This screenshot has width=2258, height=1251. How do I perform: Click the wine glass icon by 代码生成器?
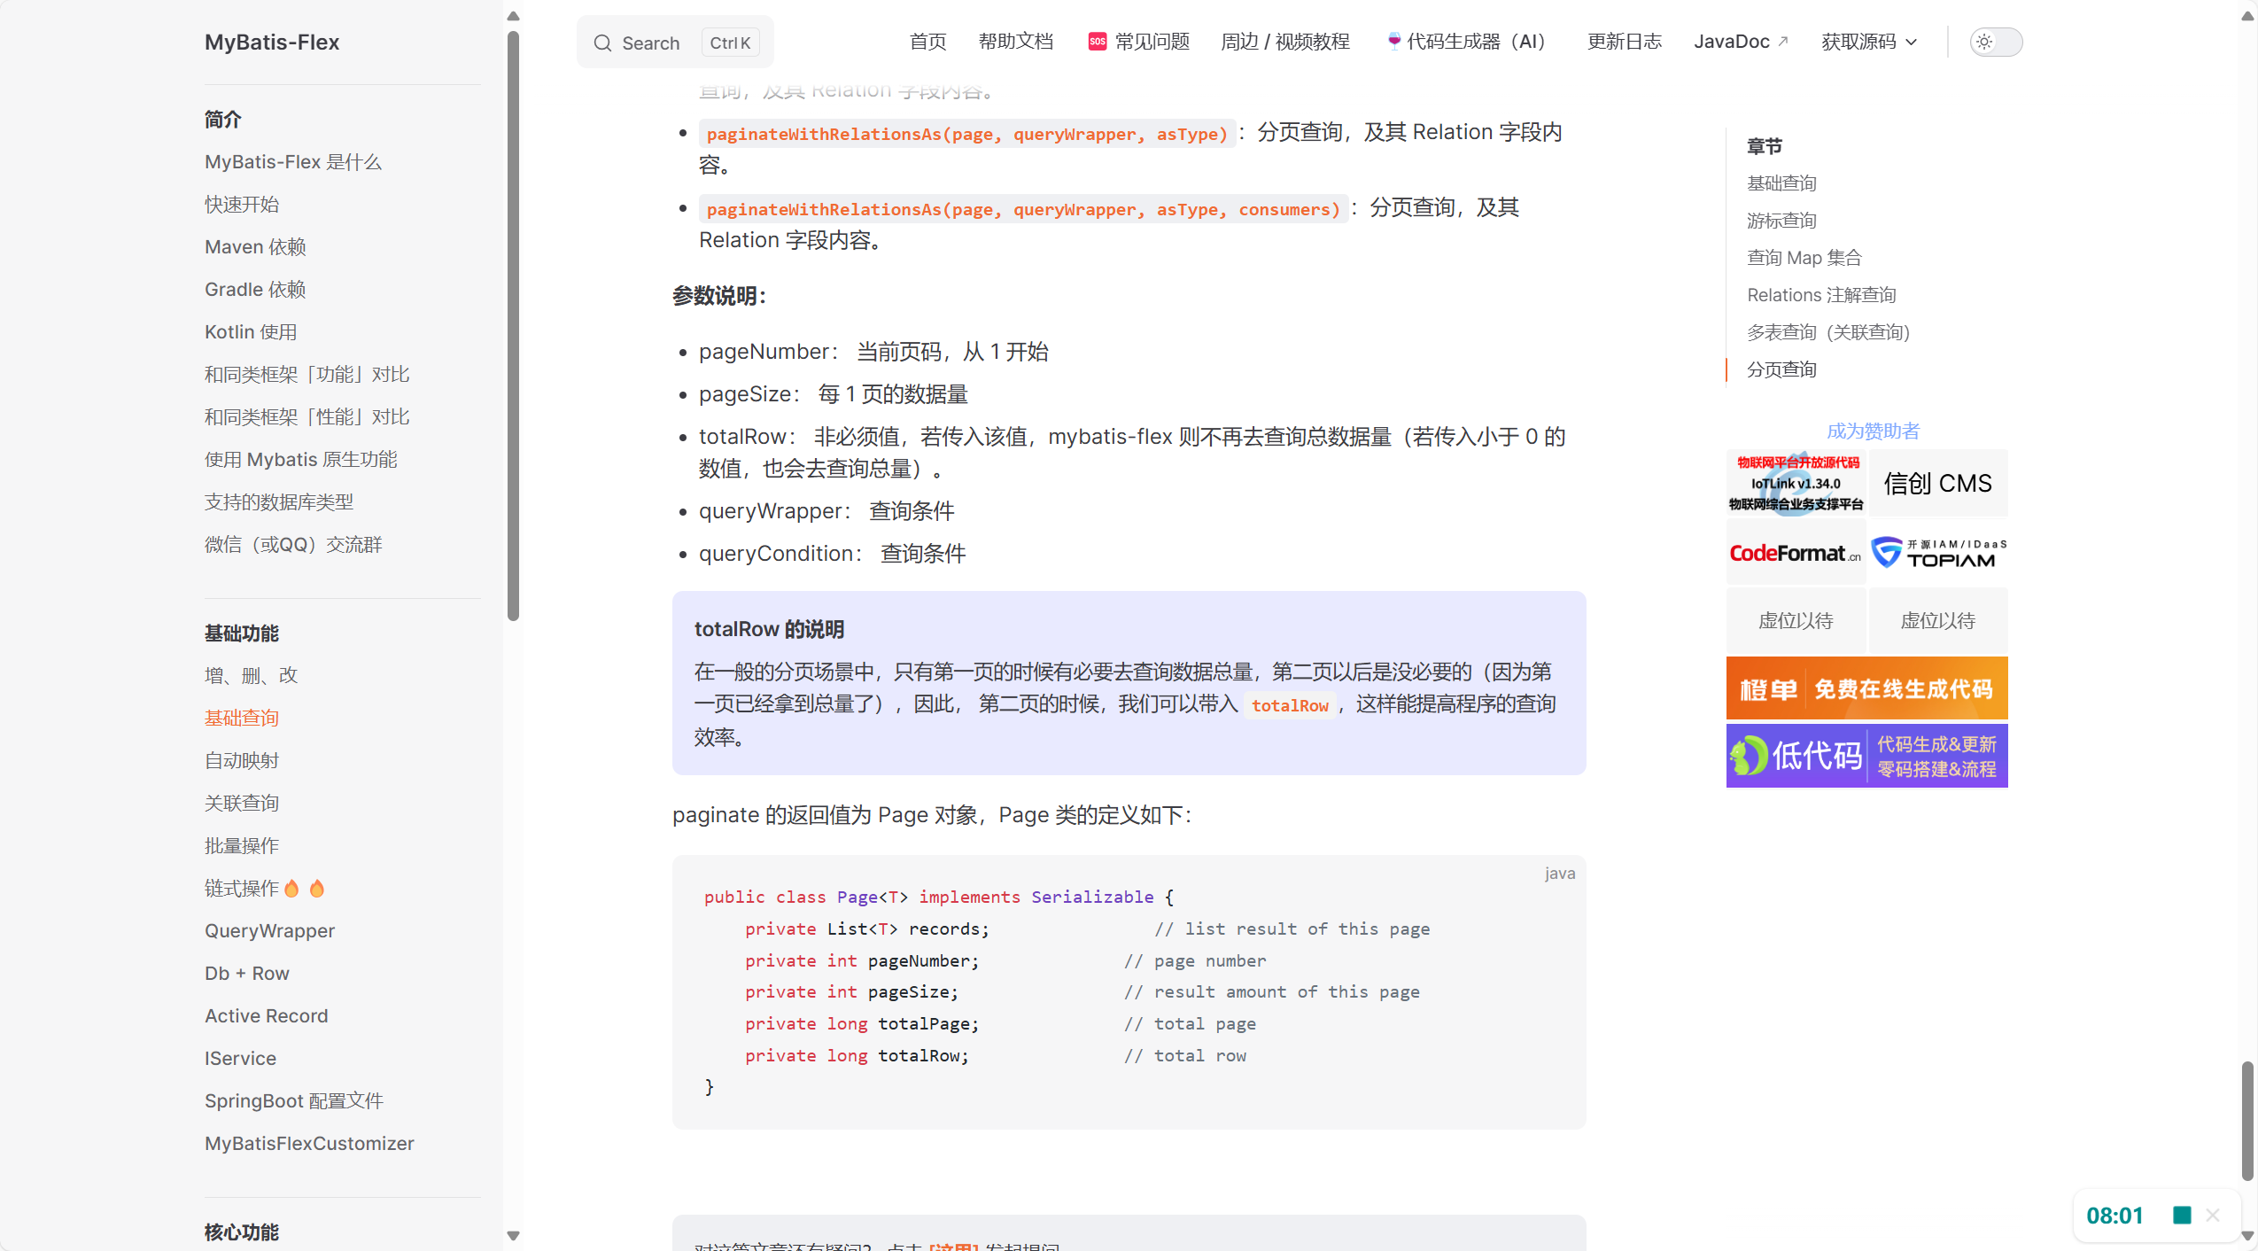pyautogui.click(x=1394, y=41)
